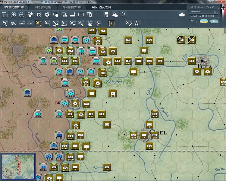Select panzer unit marked 15-28
Image resolution: width=226 pixels, height=181 pixels.
(x=91, y=72)
